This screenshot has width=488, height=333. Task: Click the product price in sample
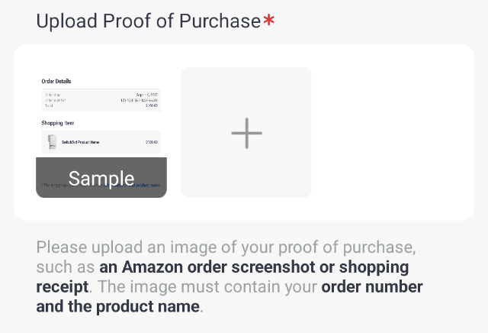coord(151,142)
